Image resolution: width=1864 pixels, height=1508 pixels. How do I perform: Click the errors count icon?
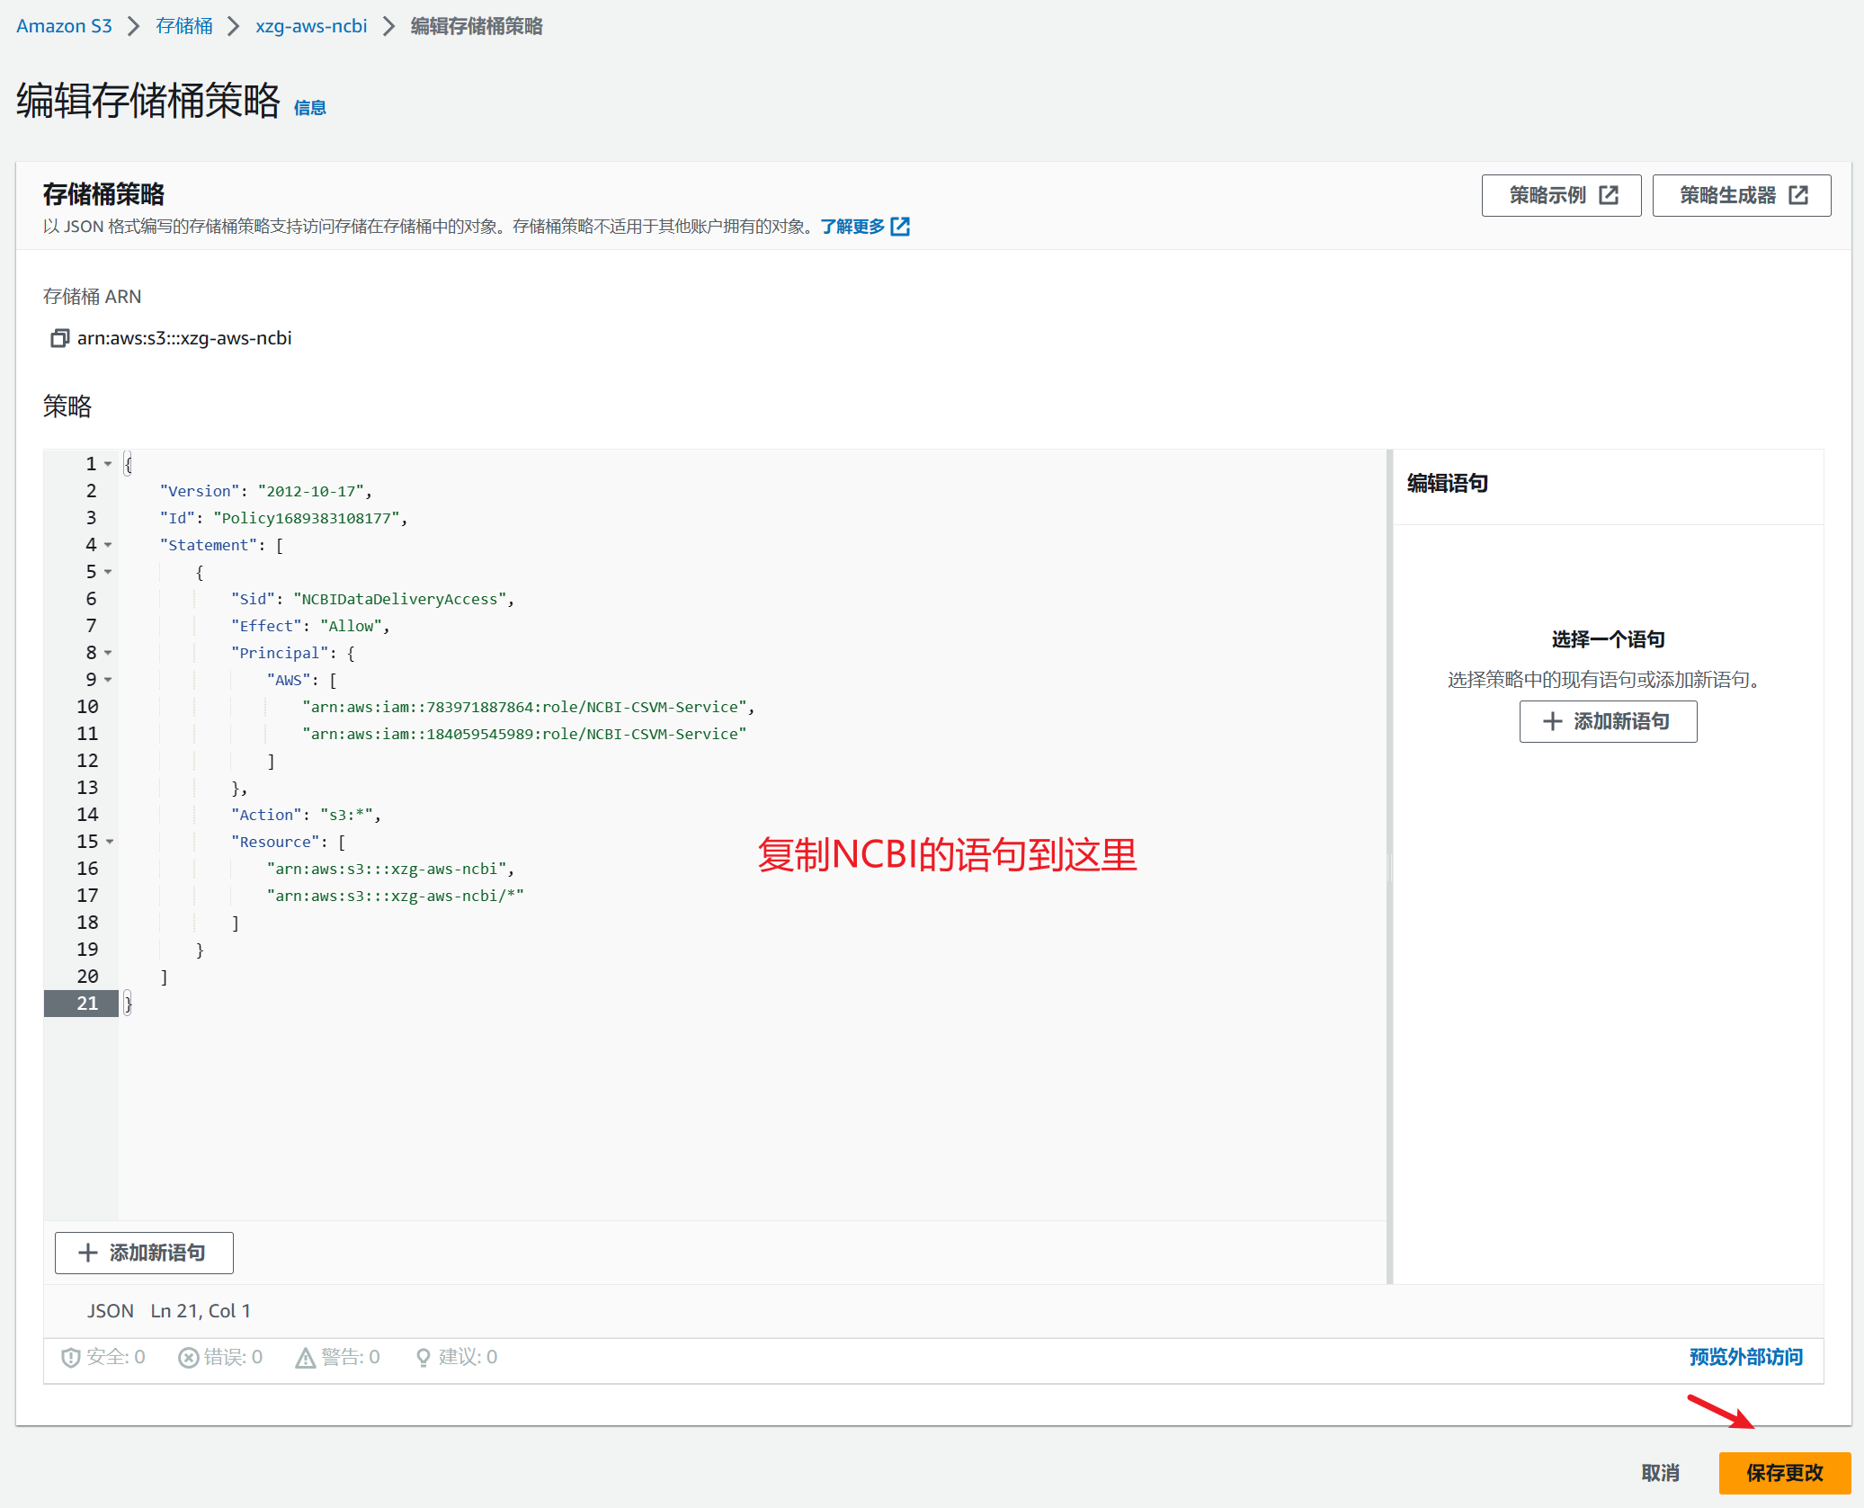point(188,1358)
